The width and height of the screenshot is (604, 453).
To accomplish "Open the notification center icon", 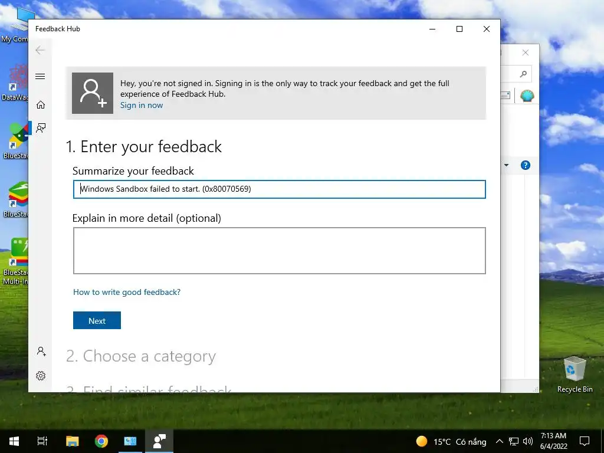I will [585, 441].
